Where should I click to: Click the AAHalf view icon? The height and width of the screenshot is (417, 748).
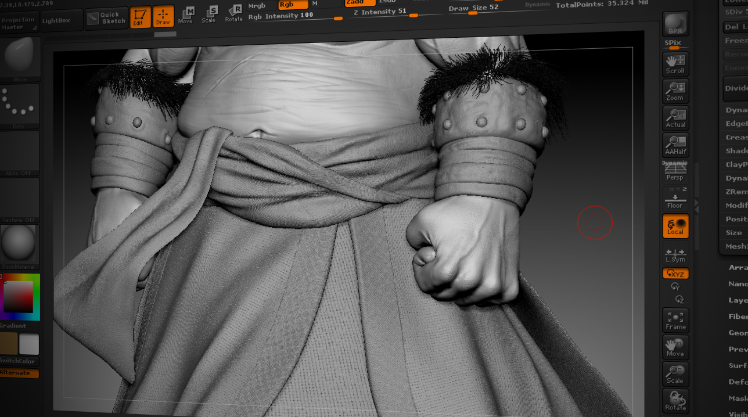coord(675,144)
